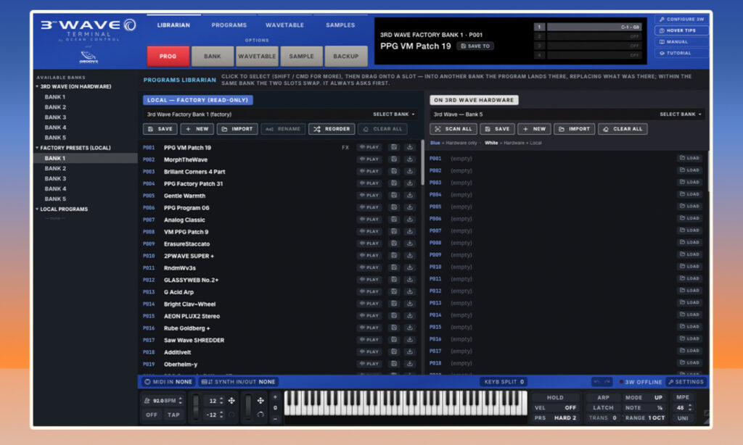The height and width of the screenshot is (445, 743).
Task: Create New program in local panel
Action: 197,129
